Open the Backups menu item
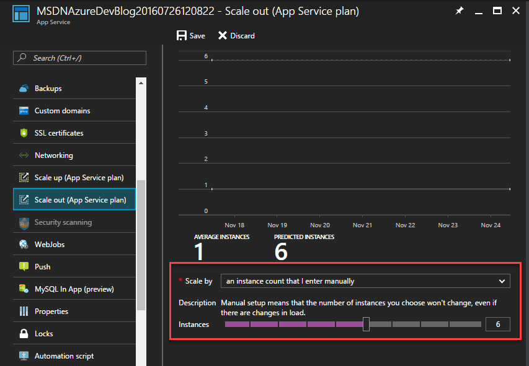 tap(74, 89)
